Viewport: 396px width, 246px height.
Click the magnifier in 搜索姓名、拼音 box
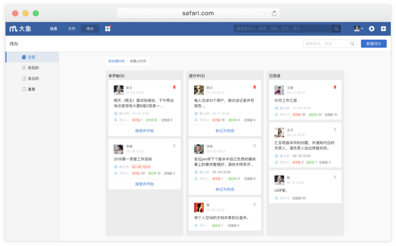click(352, 44)
